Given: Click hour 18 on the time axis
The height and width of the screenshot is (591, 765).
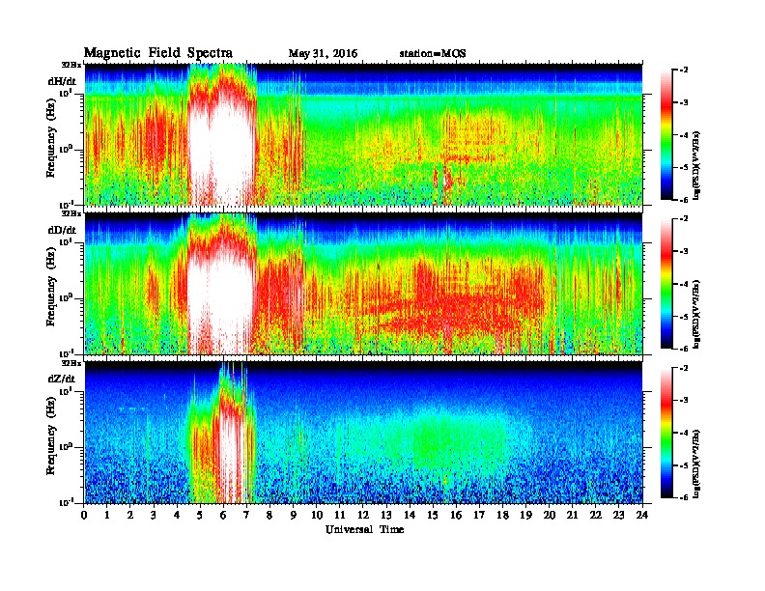Looking at the screenshot, I should [502, 516].
